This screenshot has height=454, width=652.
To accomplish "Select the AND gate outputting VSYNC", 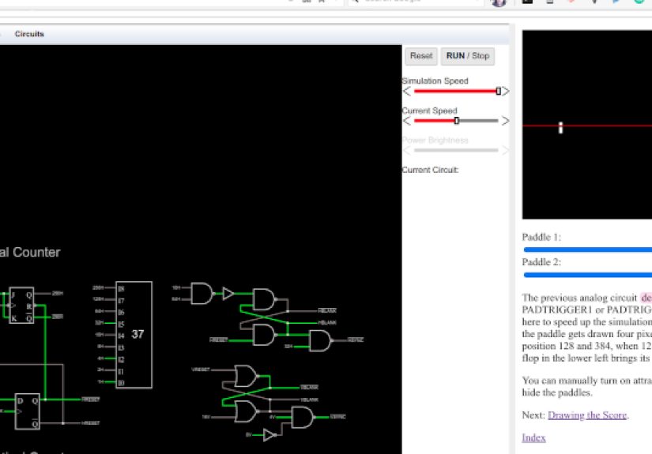I will (x=303, y=418).
